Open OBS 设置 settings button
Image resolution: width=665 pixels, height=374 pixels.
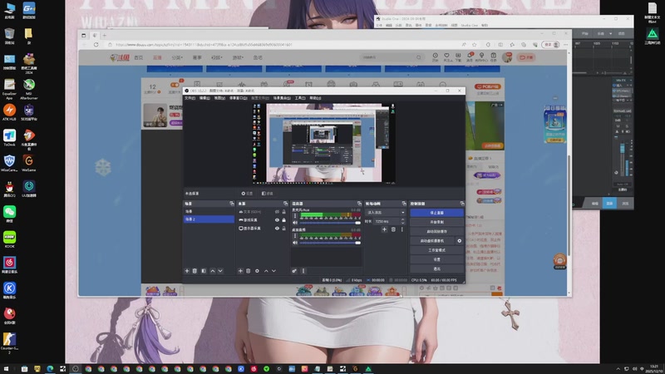436,259
